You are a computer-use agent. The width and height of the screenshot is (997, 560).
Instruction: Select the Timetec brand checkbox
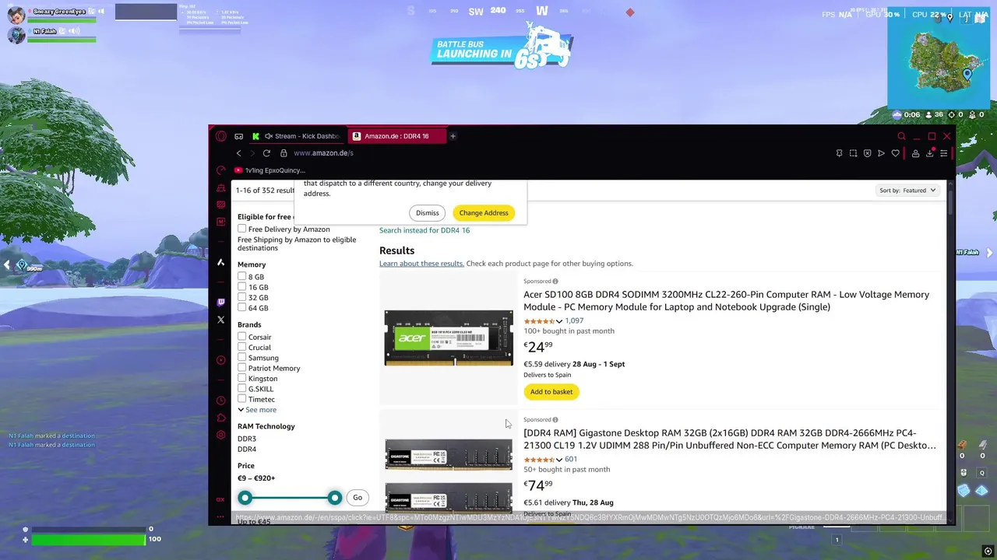point(242,399)
